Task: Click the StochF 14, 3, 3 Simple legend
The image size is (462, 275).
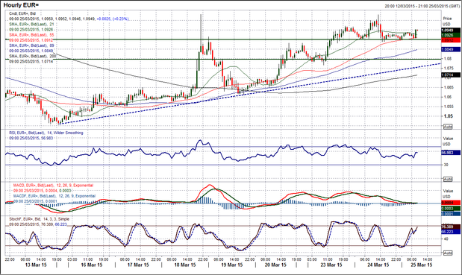Action: (40, 219)
